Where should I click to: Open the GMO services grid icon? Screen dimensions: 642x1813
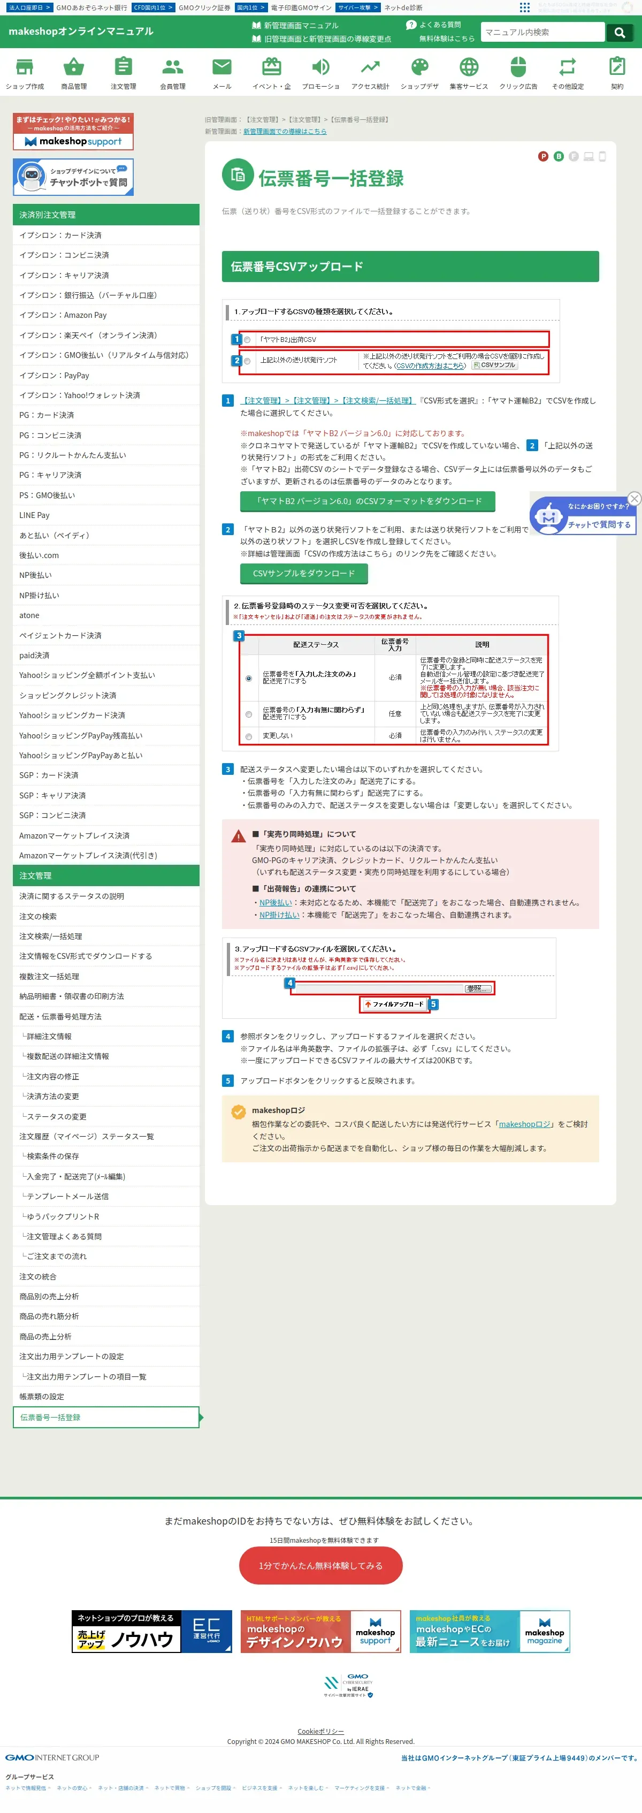(524, 7)
